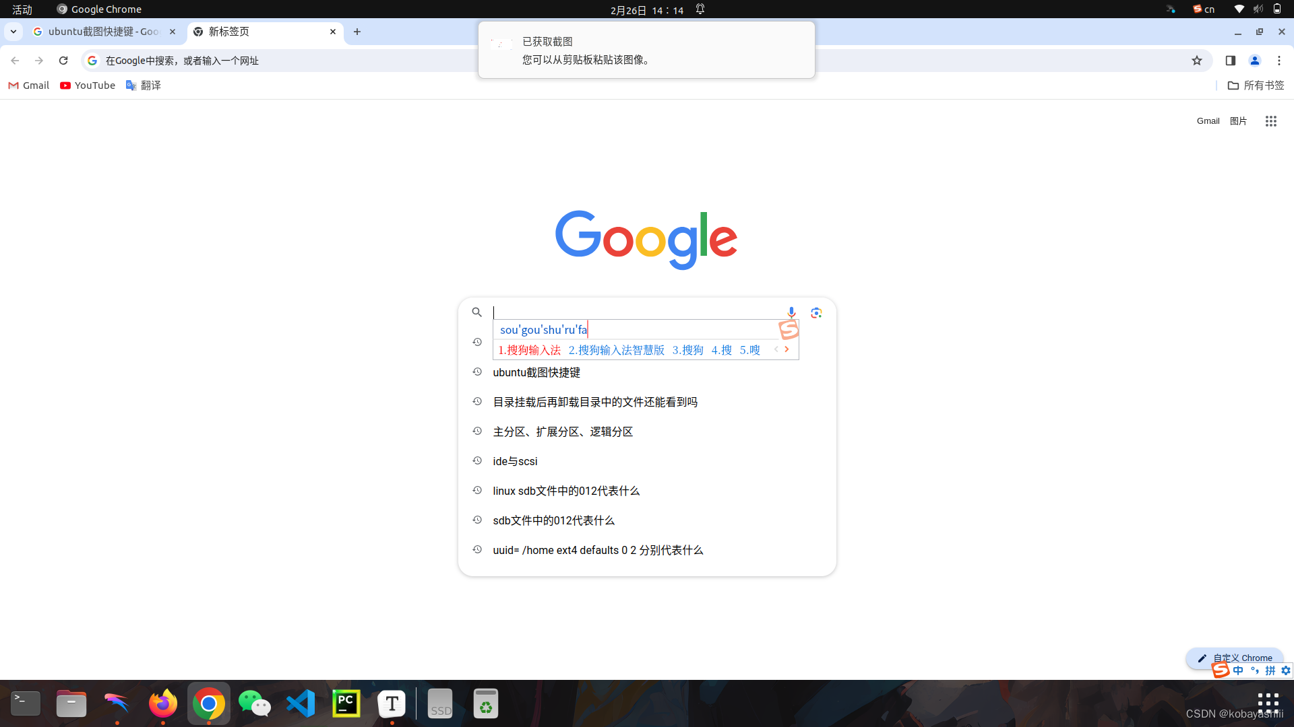Reload the current page

(63, 61)
